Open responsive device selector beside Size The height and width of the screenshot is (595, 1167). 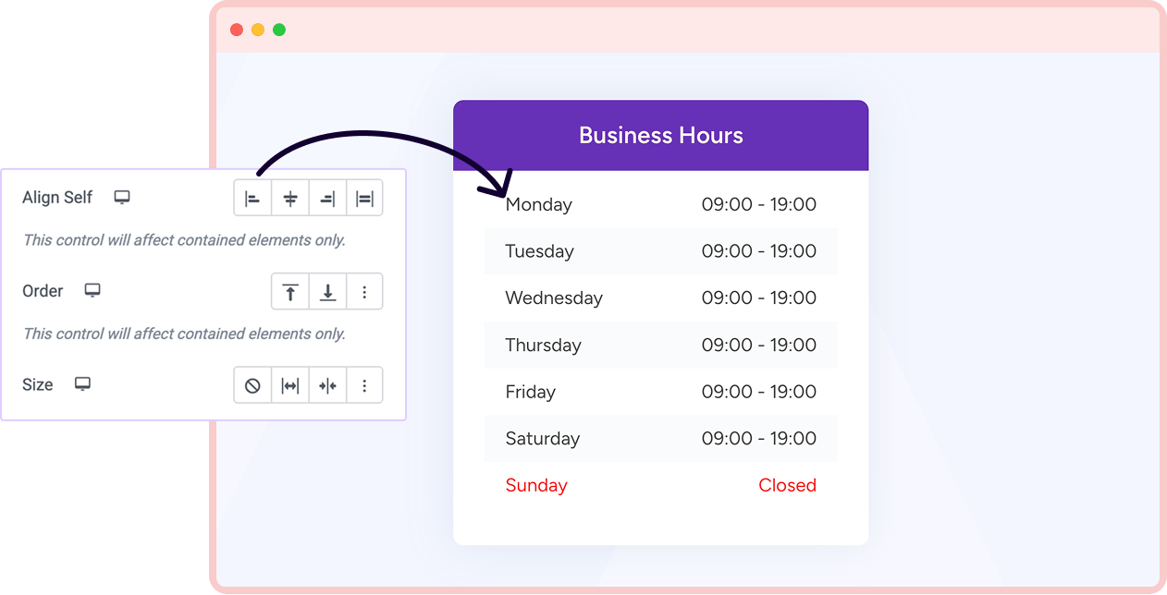coord(83,384)
